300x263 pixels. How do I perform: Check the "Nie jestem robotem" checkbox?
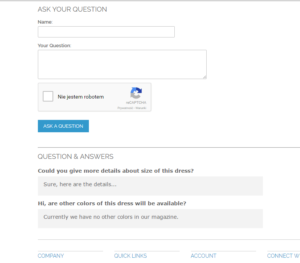coord(48,96)
